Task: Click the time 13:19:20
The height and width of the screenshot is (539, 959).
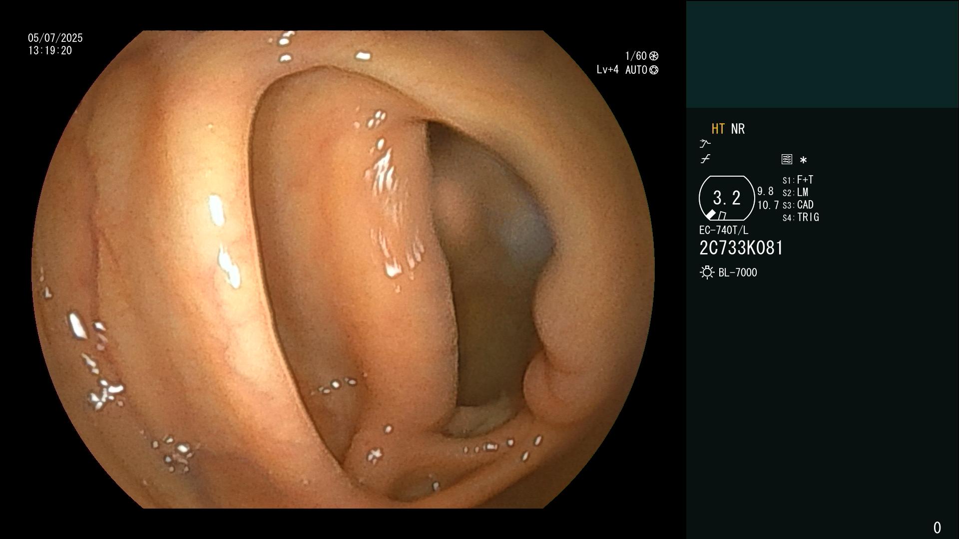Action: pos(50,50)
